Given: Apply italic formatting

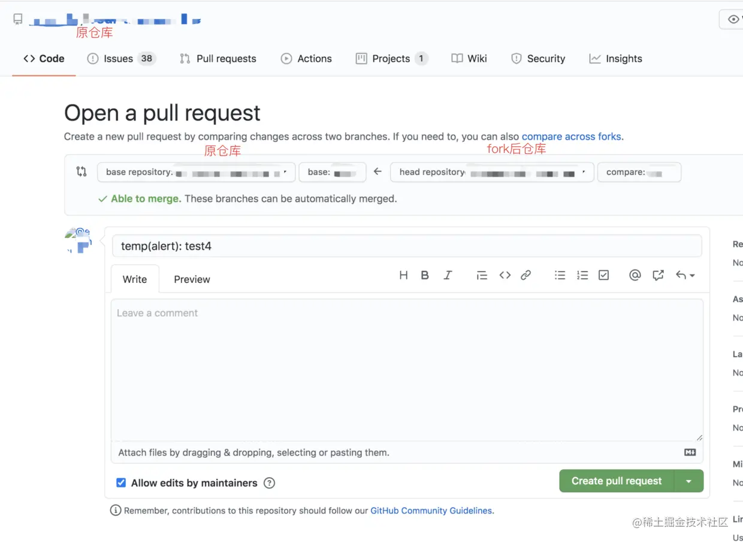Looking at the screenshot, I should (x=447, y=275).
